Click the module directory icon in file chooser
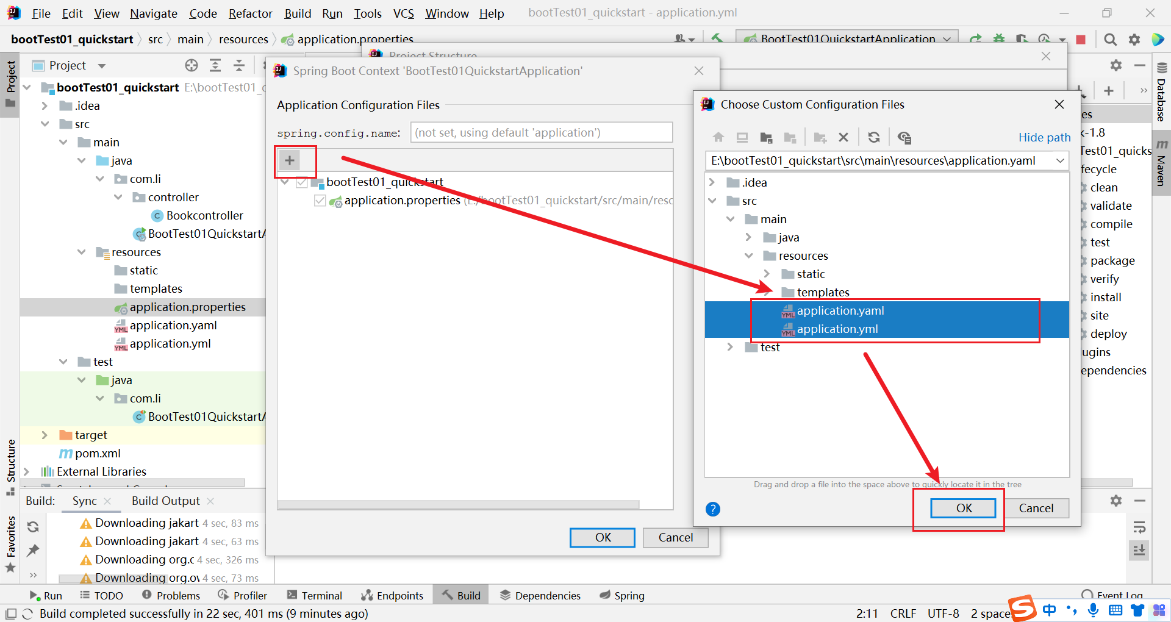This screenshot has height=622, width=1171. tap(790, 137)
